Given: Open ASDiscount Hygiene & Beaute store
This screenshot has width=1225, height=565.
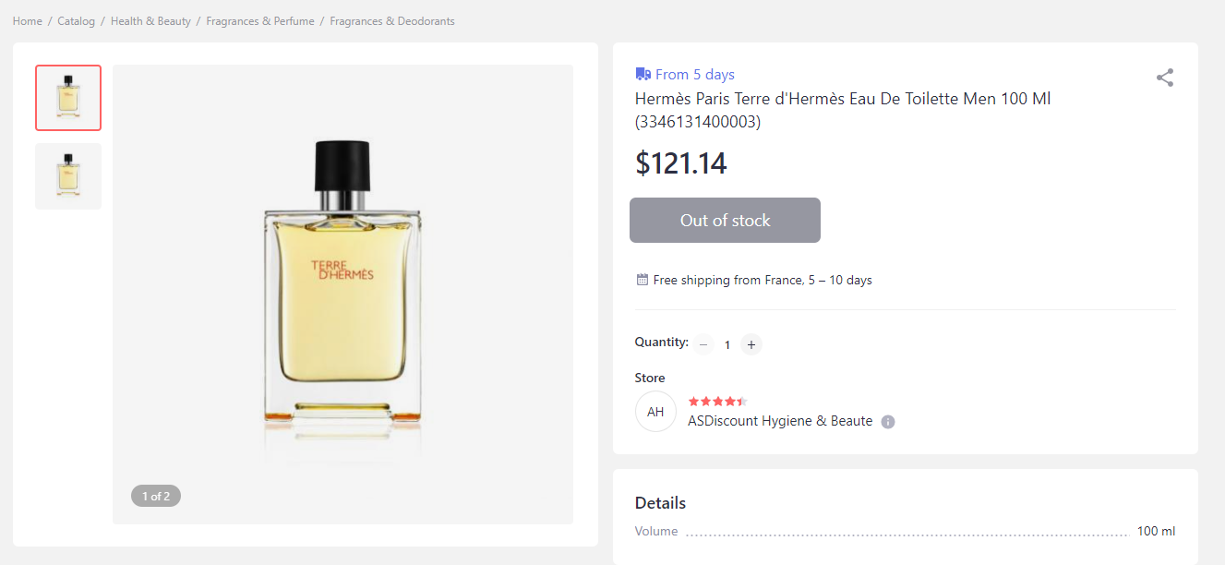Looking at the screenshot, I should point(780,421).
